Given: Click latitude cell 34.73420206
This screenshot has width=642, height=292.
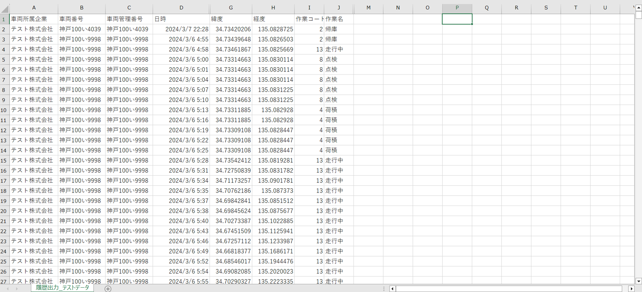Looking at the screenshot, I should pos(231,29).
